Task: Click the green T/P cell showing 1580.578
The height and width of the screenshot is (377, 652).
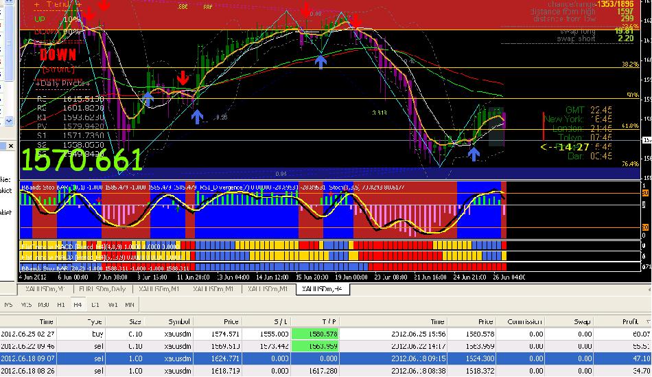Action: tap(320, 333)
